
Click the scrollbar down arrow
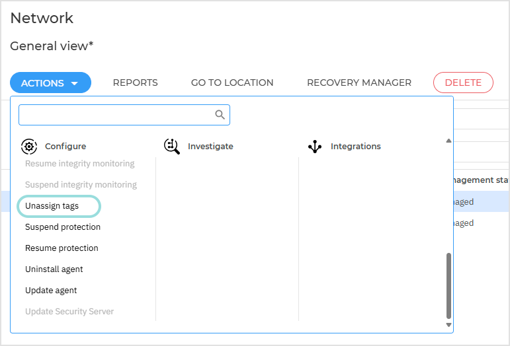[448, 325]
